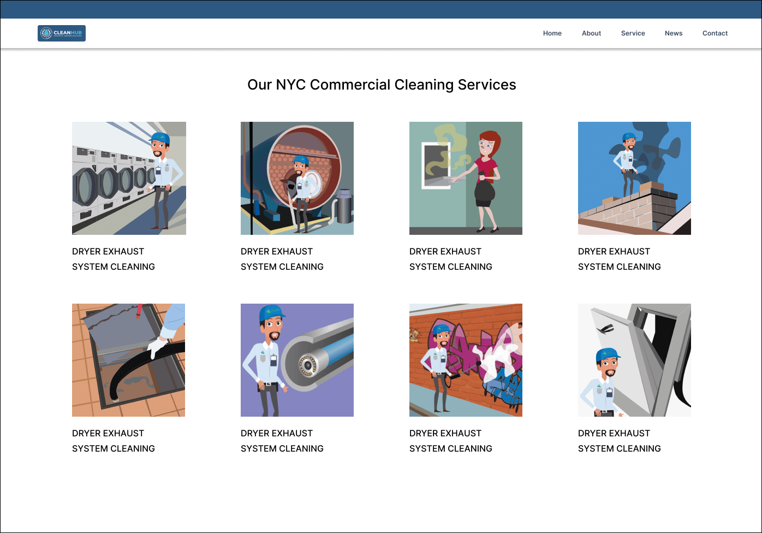Select the floor grease trap hose image
Image resolution: width=762 pixels, height=533 pixels.
(128, 360)
